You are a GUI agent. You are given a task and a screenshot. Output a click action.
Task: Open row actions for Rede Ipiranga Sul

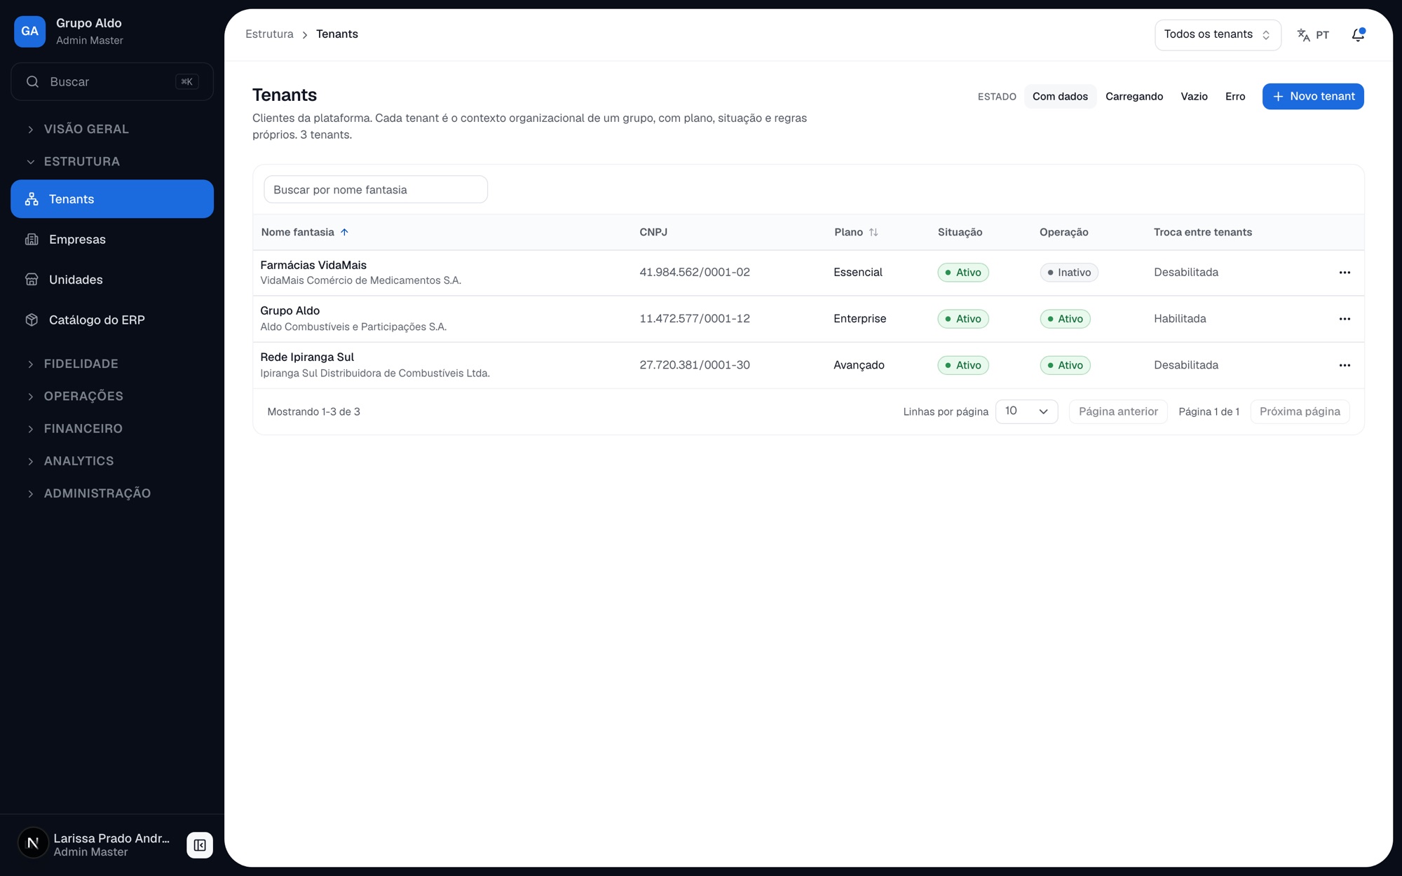pos(1345,365)
